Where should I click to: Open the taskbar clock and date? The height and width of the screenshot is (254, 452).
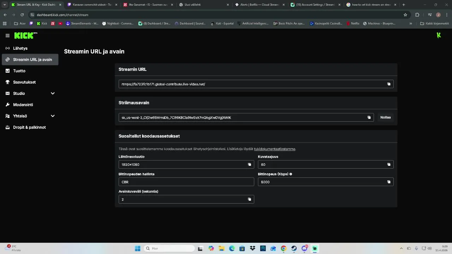441,248
